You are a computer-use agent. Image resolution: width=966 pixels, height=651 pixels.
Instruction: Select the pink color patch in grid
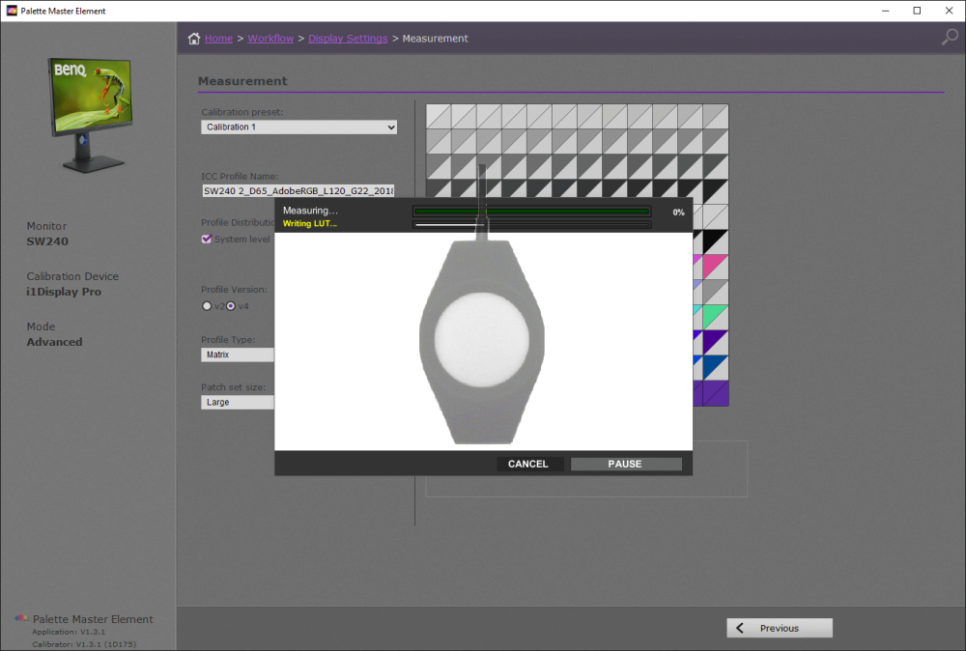coord(715,268)
